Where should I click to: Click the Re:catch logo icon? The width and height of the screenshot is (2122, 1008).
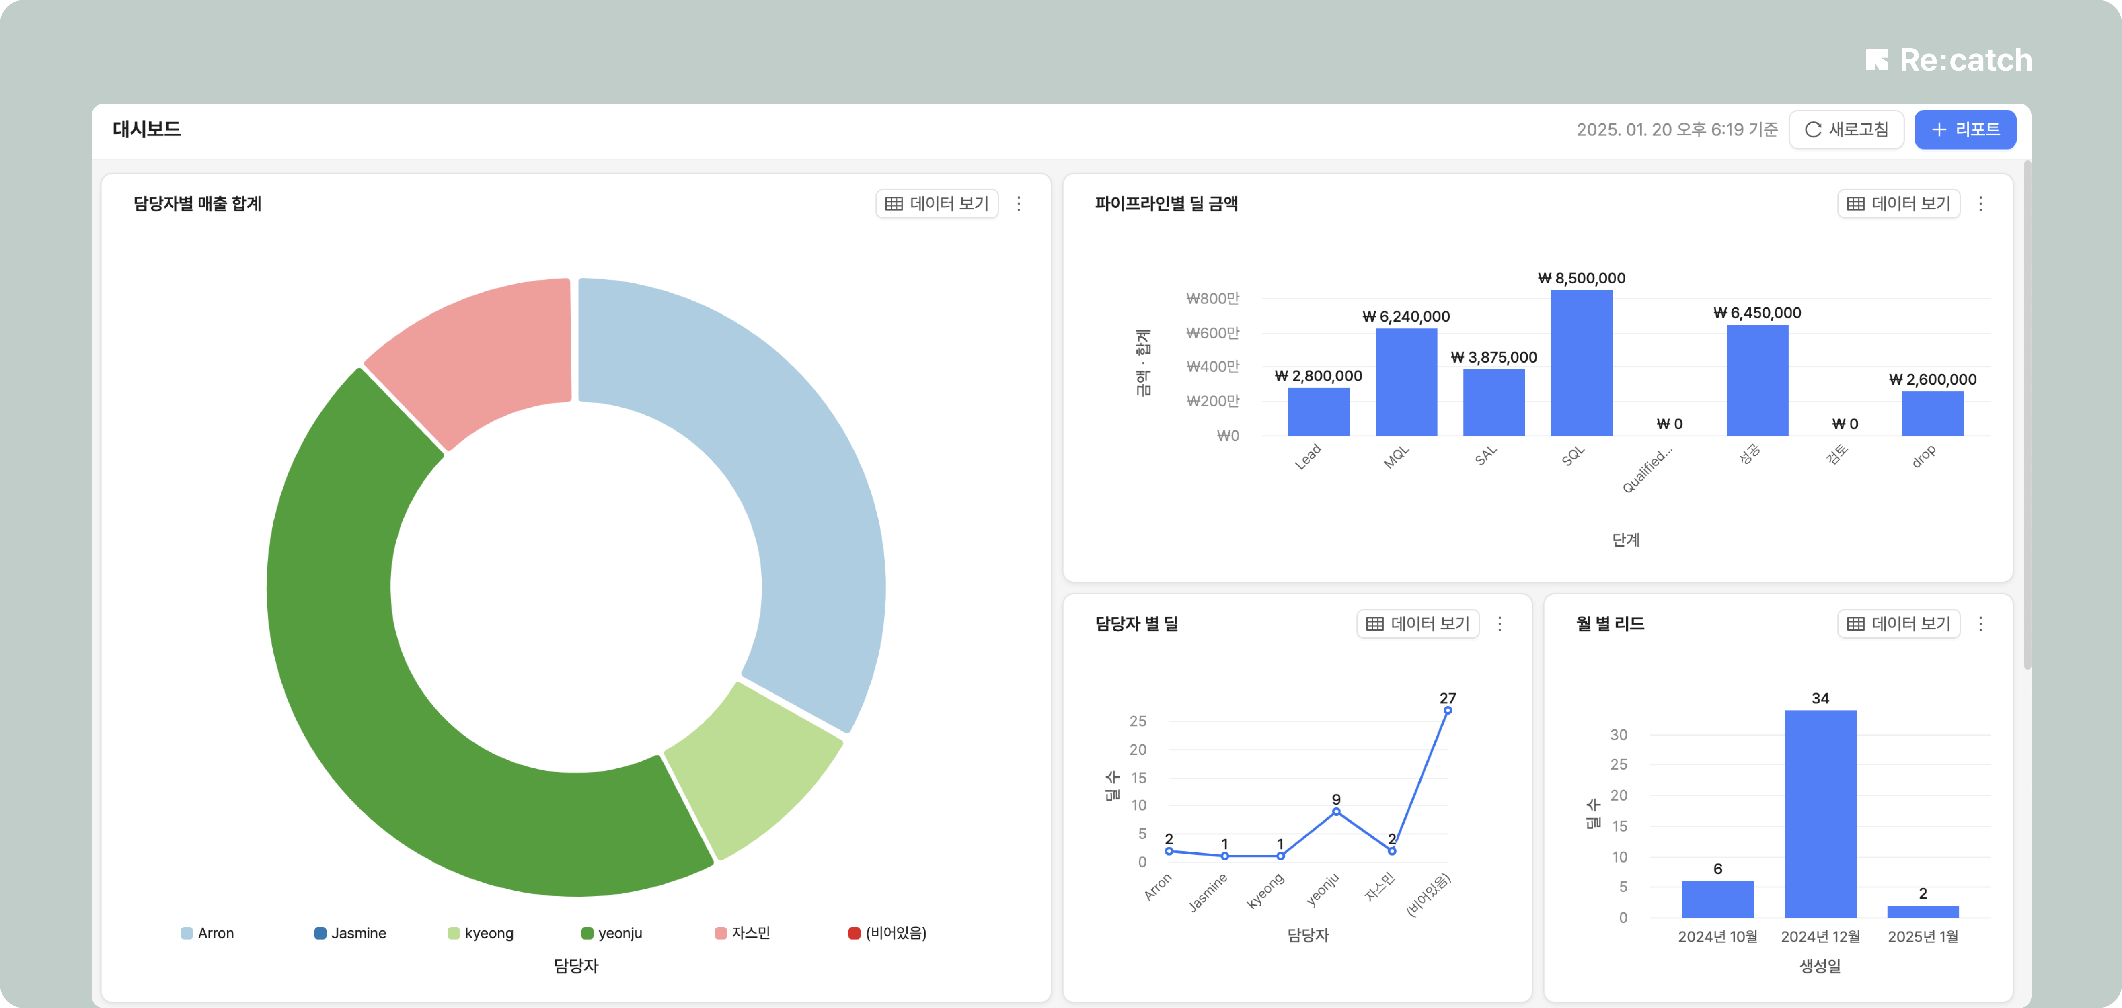click(x=1877, y=60)
